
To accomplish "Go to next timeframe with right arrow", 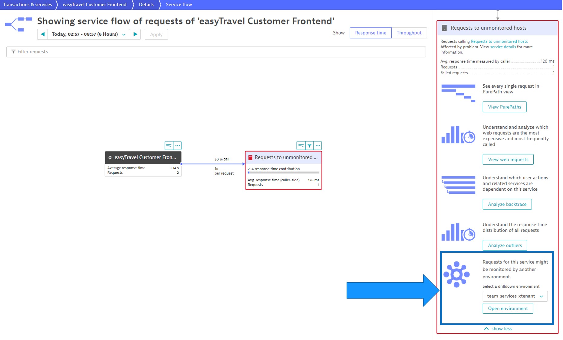I will tap(135, 34).
